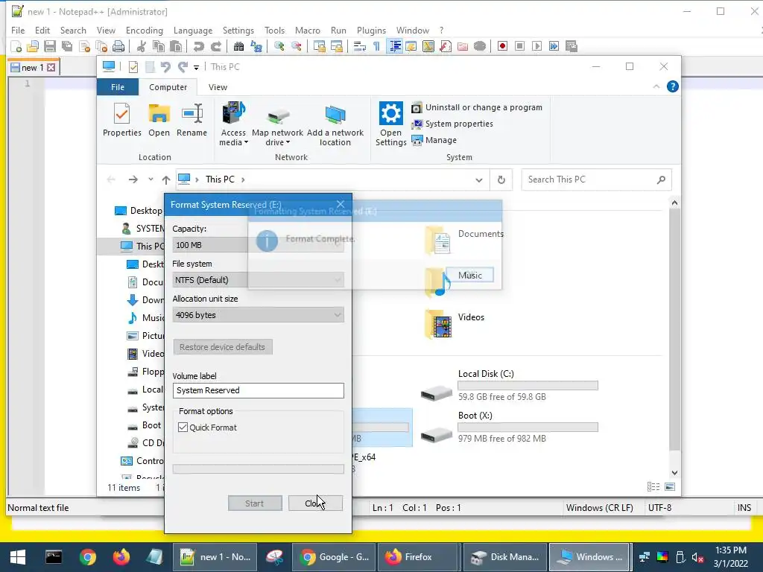This screenshot has width=763, height=572.
Task: Click Restore device defaults button
Action: [223, 347]
